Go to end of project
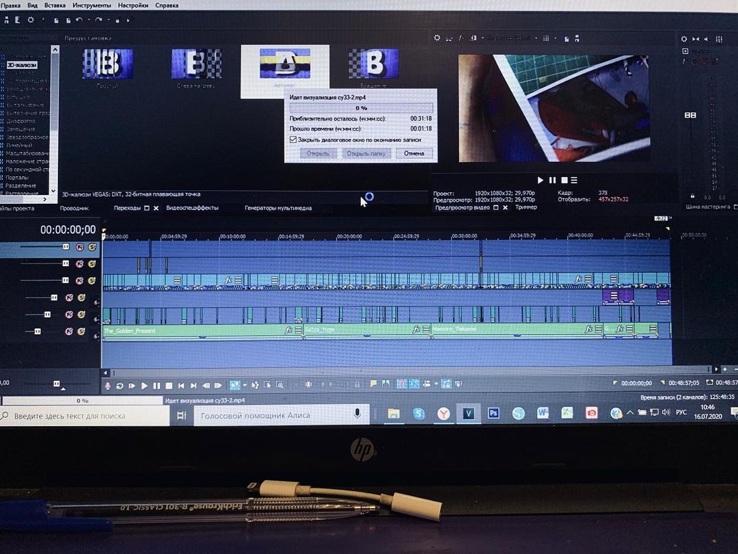This screenshot has width=738, height=554. [193, 385]
